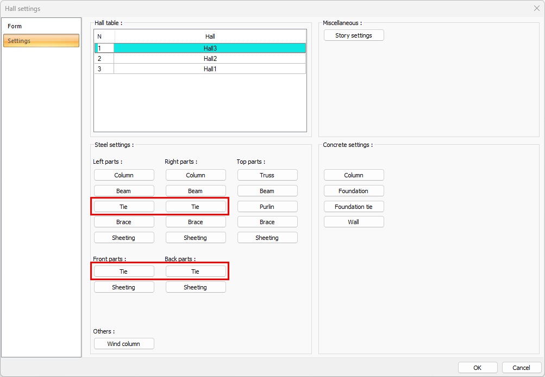Click Left parts Brace button
545x377 pixels.
(x=124, y=222)
